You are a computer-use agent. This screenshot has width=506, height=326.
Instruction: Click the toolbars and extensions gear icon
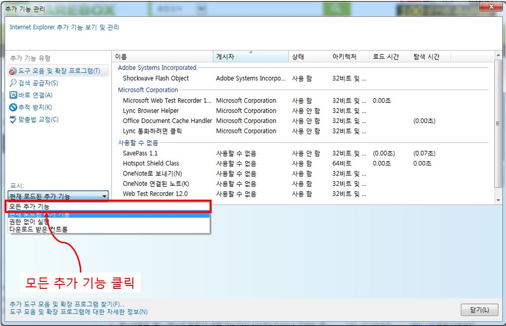coord(13,71)
